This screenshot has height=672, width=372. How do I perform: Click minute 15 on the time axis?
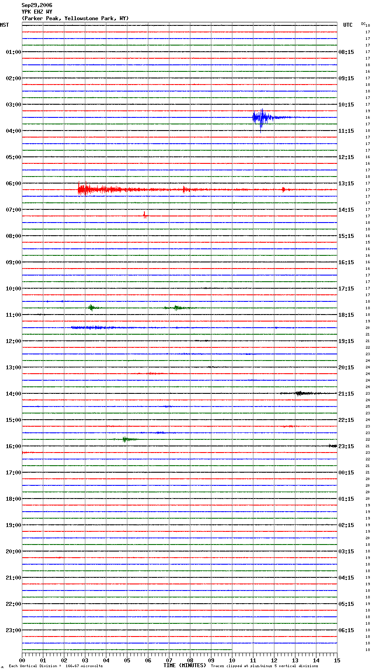tap(337, 660)
